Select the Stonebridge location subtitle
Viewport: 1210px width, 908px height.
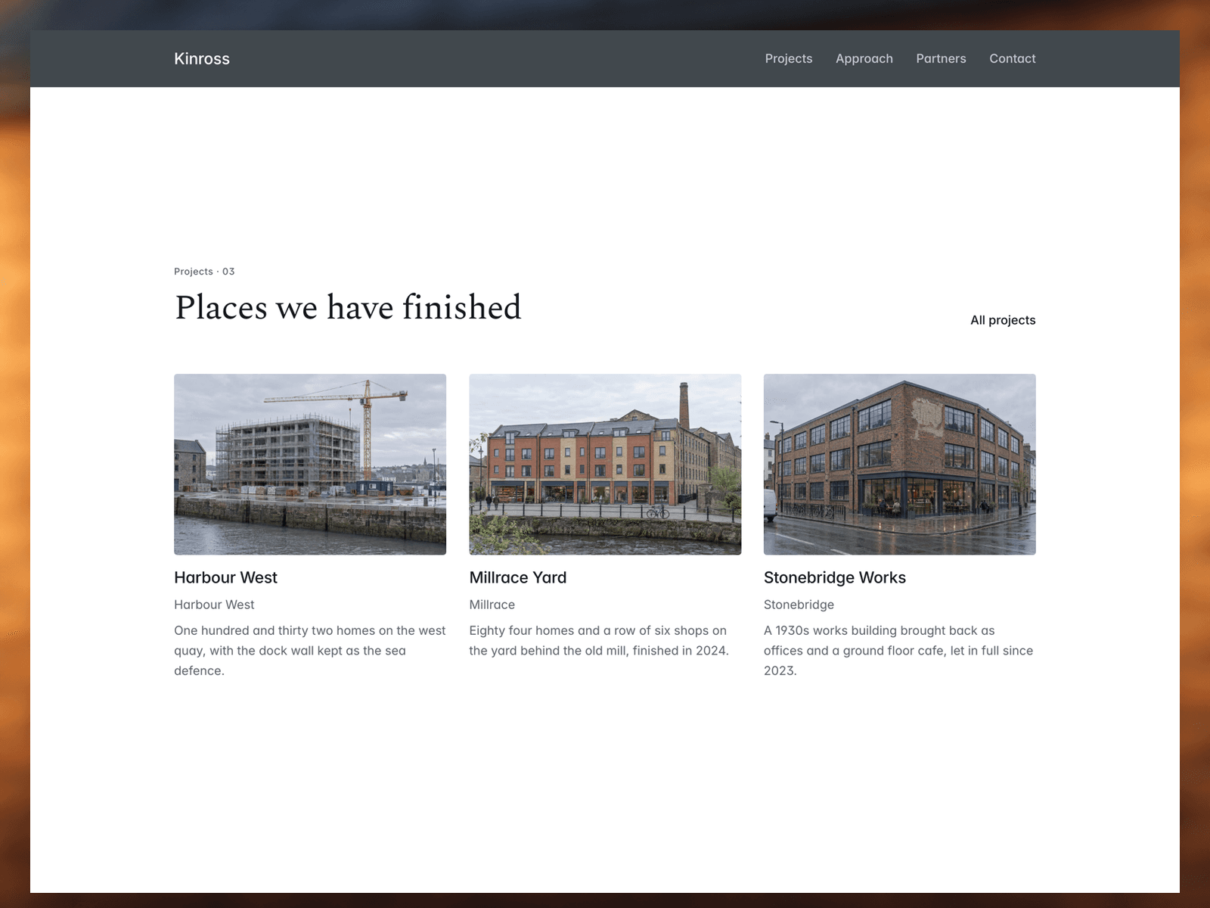click(799, 605)
